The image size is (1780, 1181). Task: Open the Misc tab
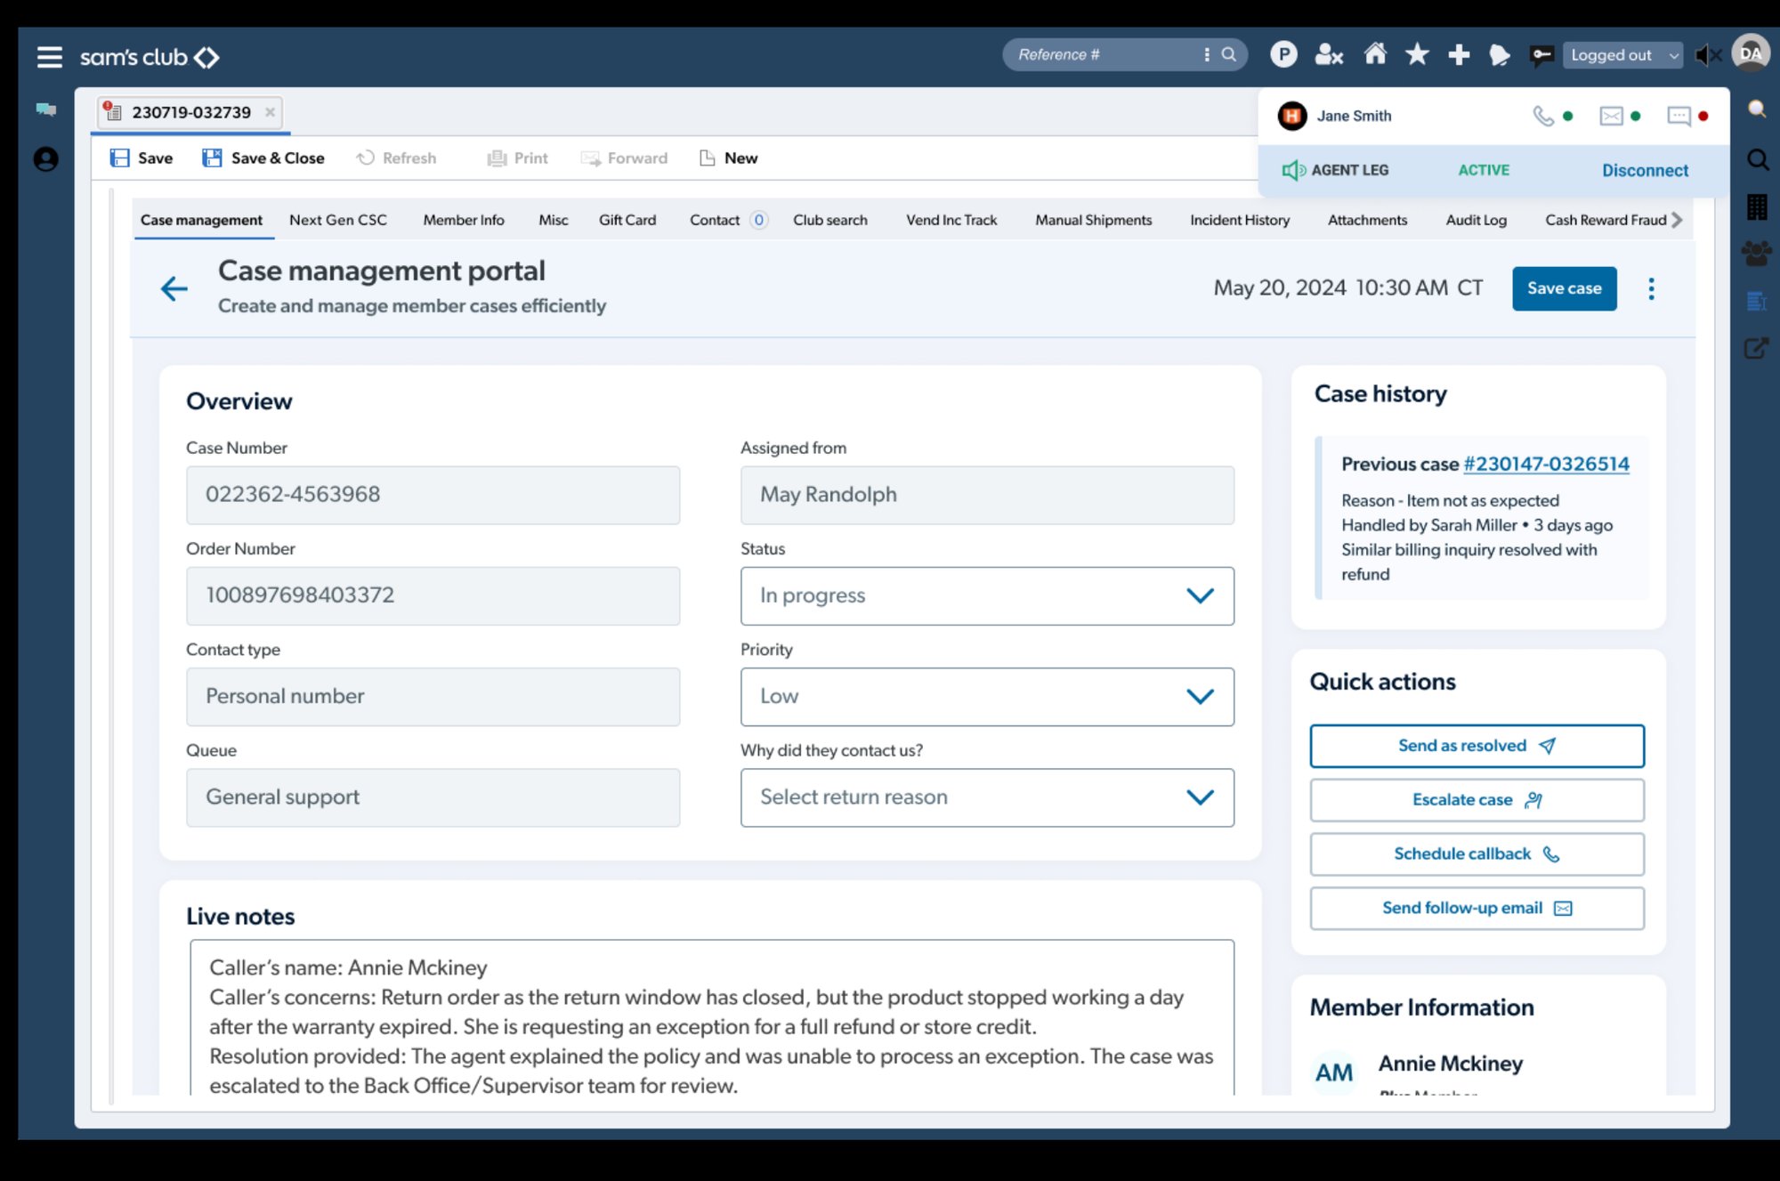[553, 220]
